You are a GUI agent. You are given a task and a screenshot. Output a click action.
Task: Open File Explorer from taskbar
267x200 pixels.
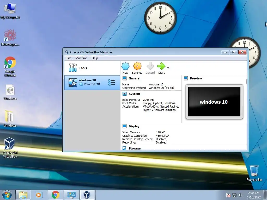pyautogui.click(x=23, y=195)
